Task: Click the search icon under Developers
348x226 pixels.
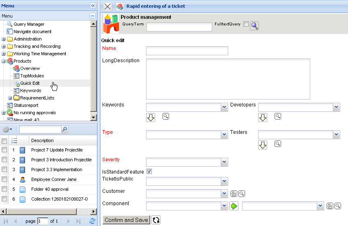Action: click(x=278, y=116)
